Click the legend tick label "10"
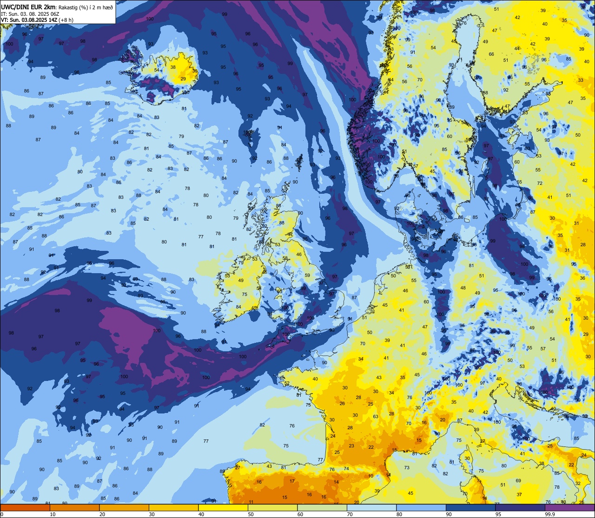Image resolution: width=595 pixels, height=518 pixels. tap(53, 514)
